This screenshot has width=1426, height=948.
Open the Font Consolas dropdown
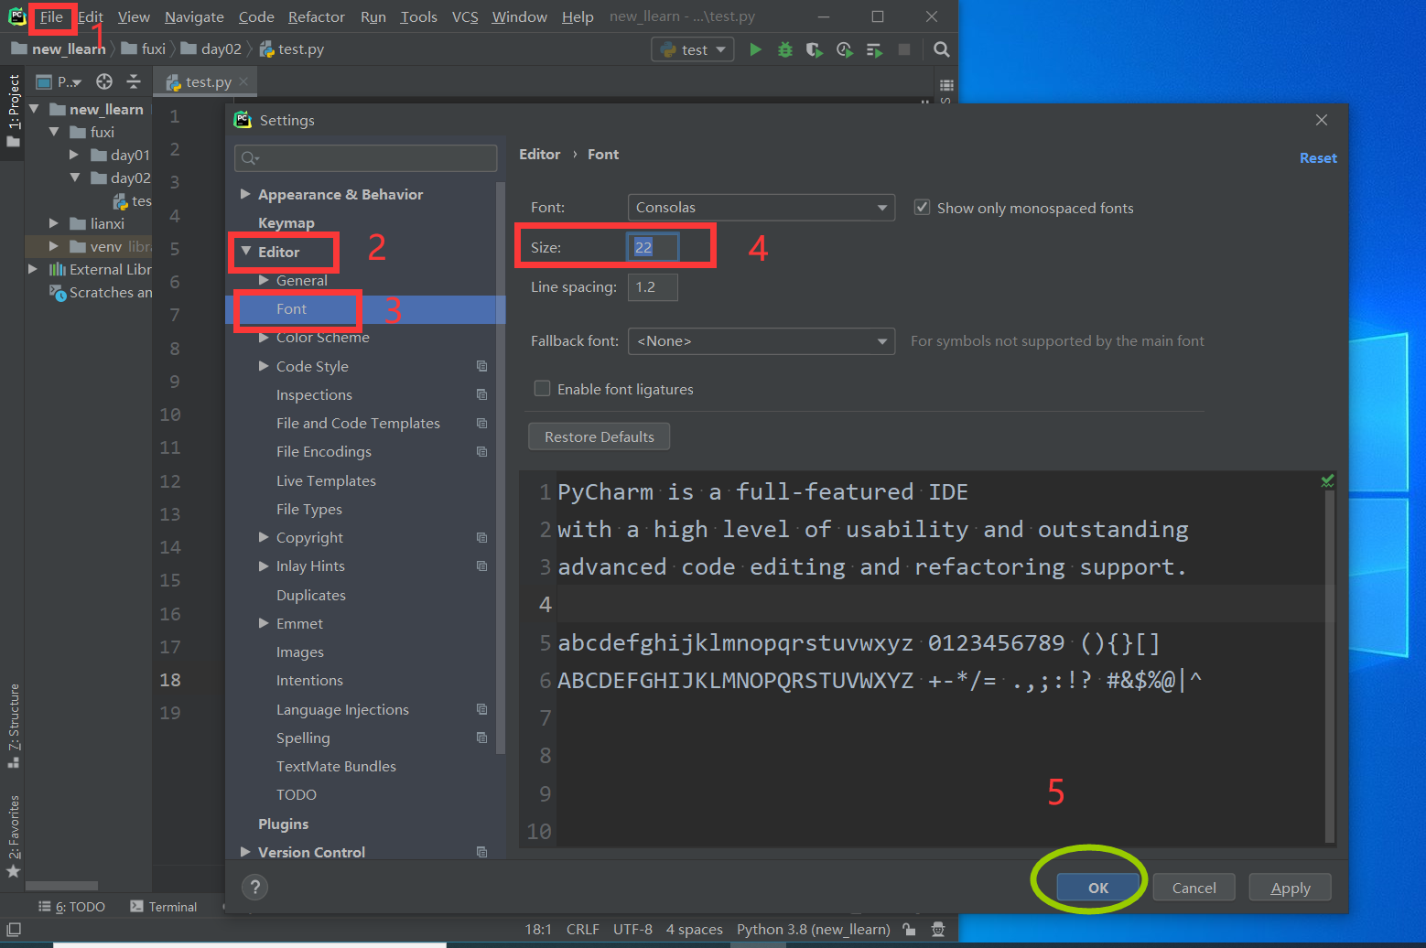point(762,208)
